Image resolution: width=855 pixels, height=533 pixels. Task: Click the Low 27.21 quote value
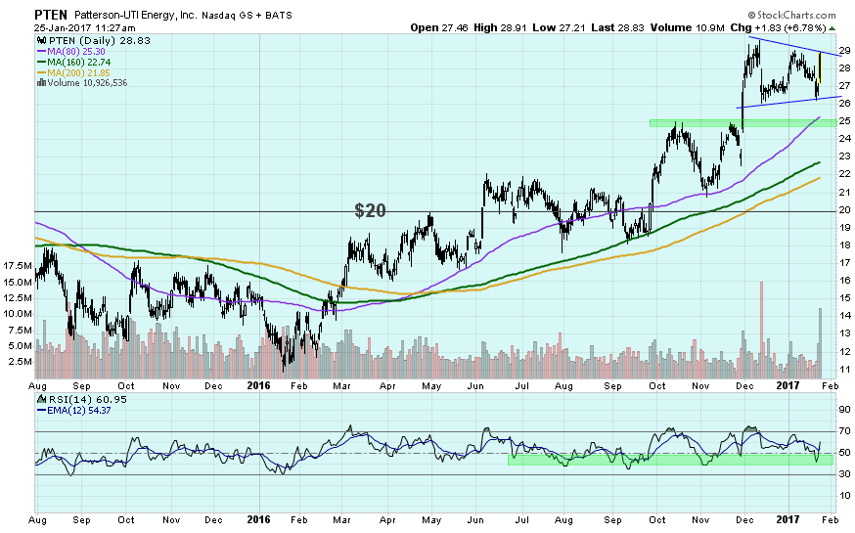coord(559,27)
